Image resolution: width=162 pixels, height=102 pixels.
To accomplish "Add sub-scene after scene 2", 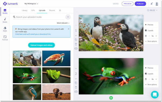I will 76,92.
